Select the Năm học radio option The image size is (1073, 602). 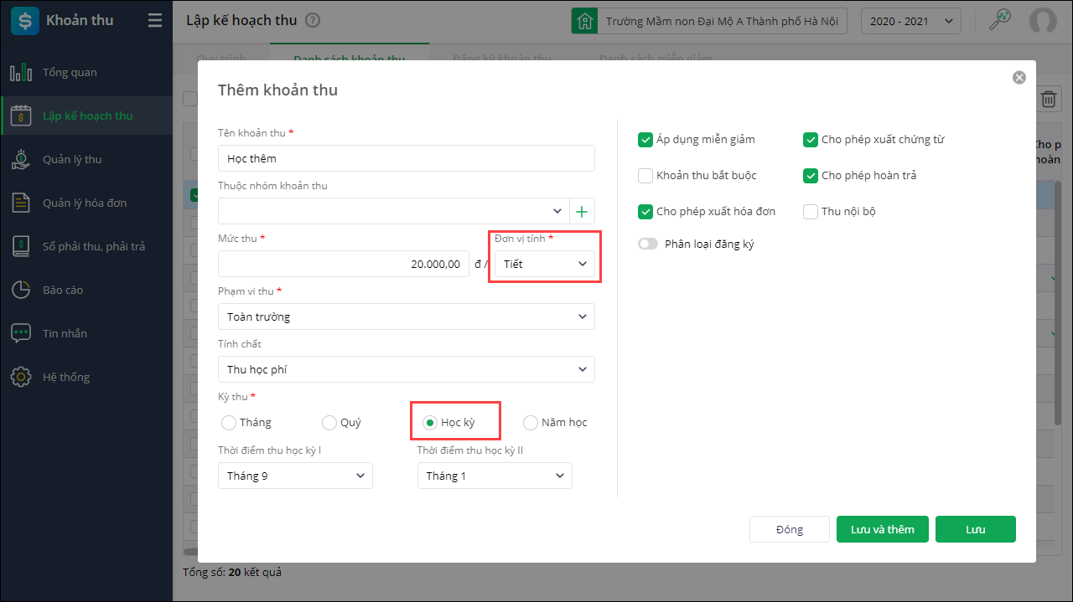(531, 423)
